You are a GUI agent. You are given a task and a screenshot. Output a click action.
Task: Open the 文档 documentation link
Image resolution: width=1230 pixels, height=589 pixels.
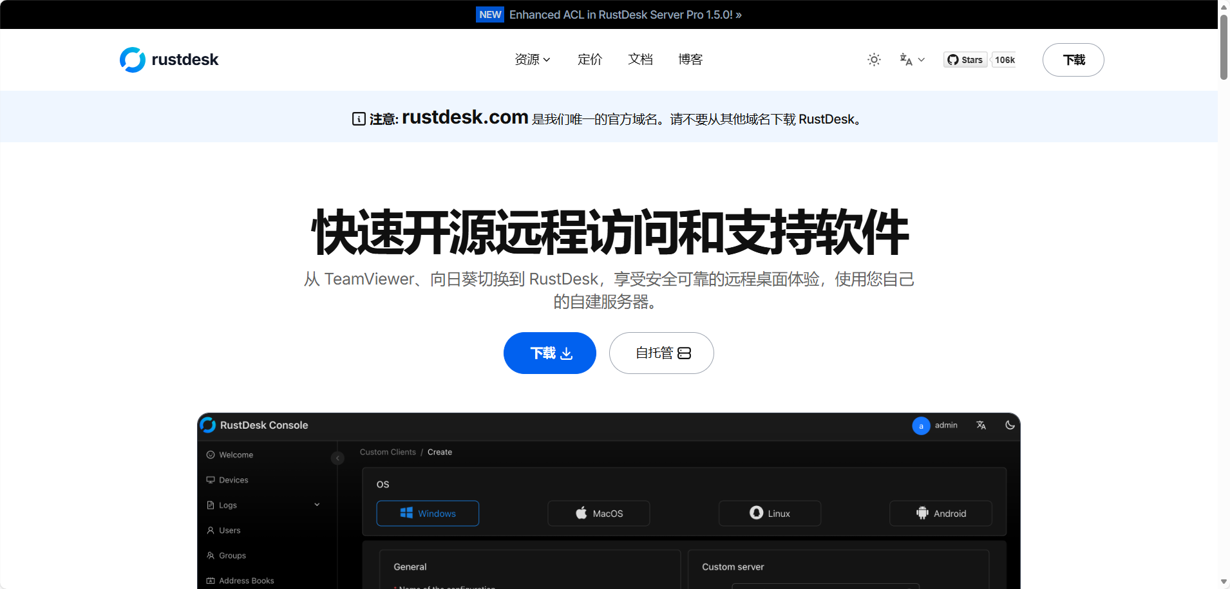click(640, 60)
